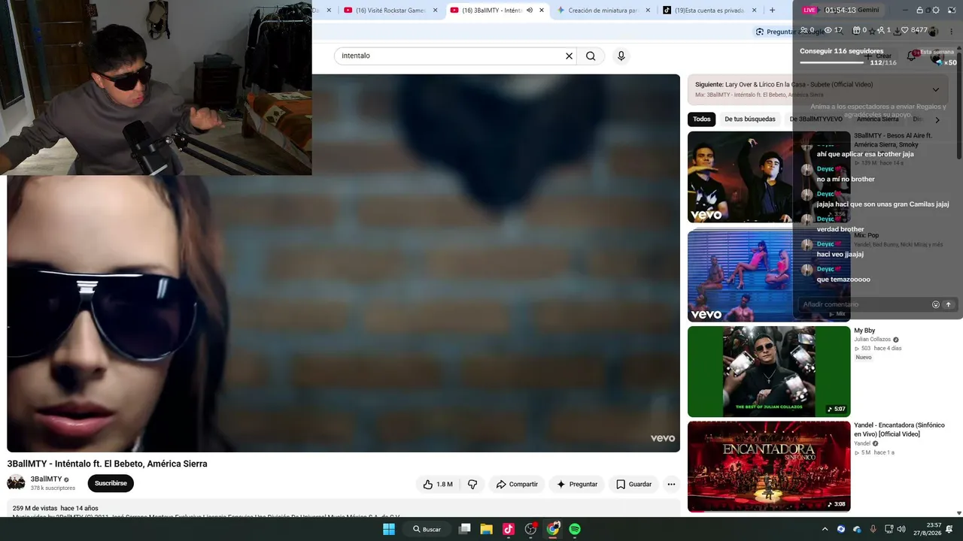This screenshot has width=963, height=541.
Task: Send the live chat comment arrow
Action: point(948,304)
